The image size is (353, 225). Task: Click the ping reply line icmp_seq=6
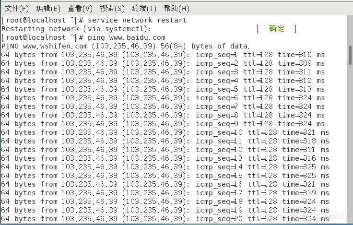[163, 98]
